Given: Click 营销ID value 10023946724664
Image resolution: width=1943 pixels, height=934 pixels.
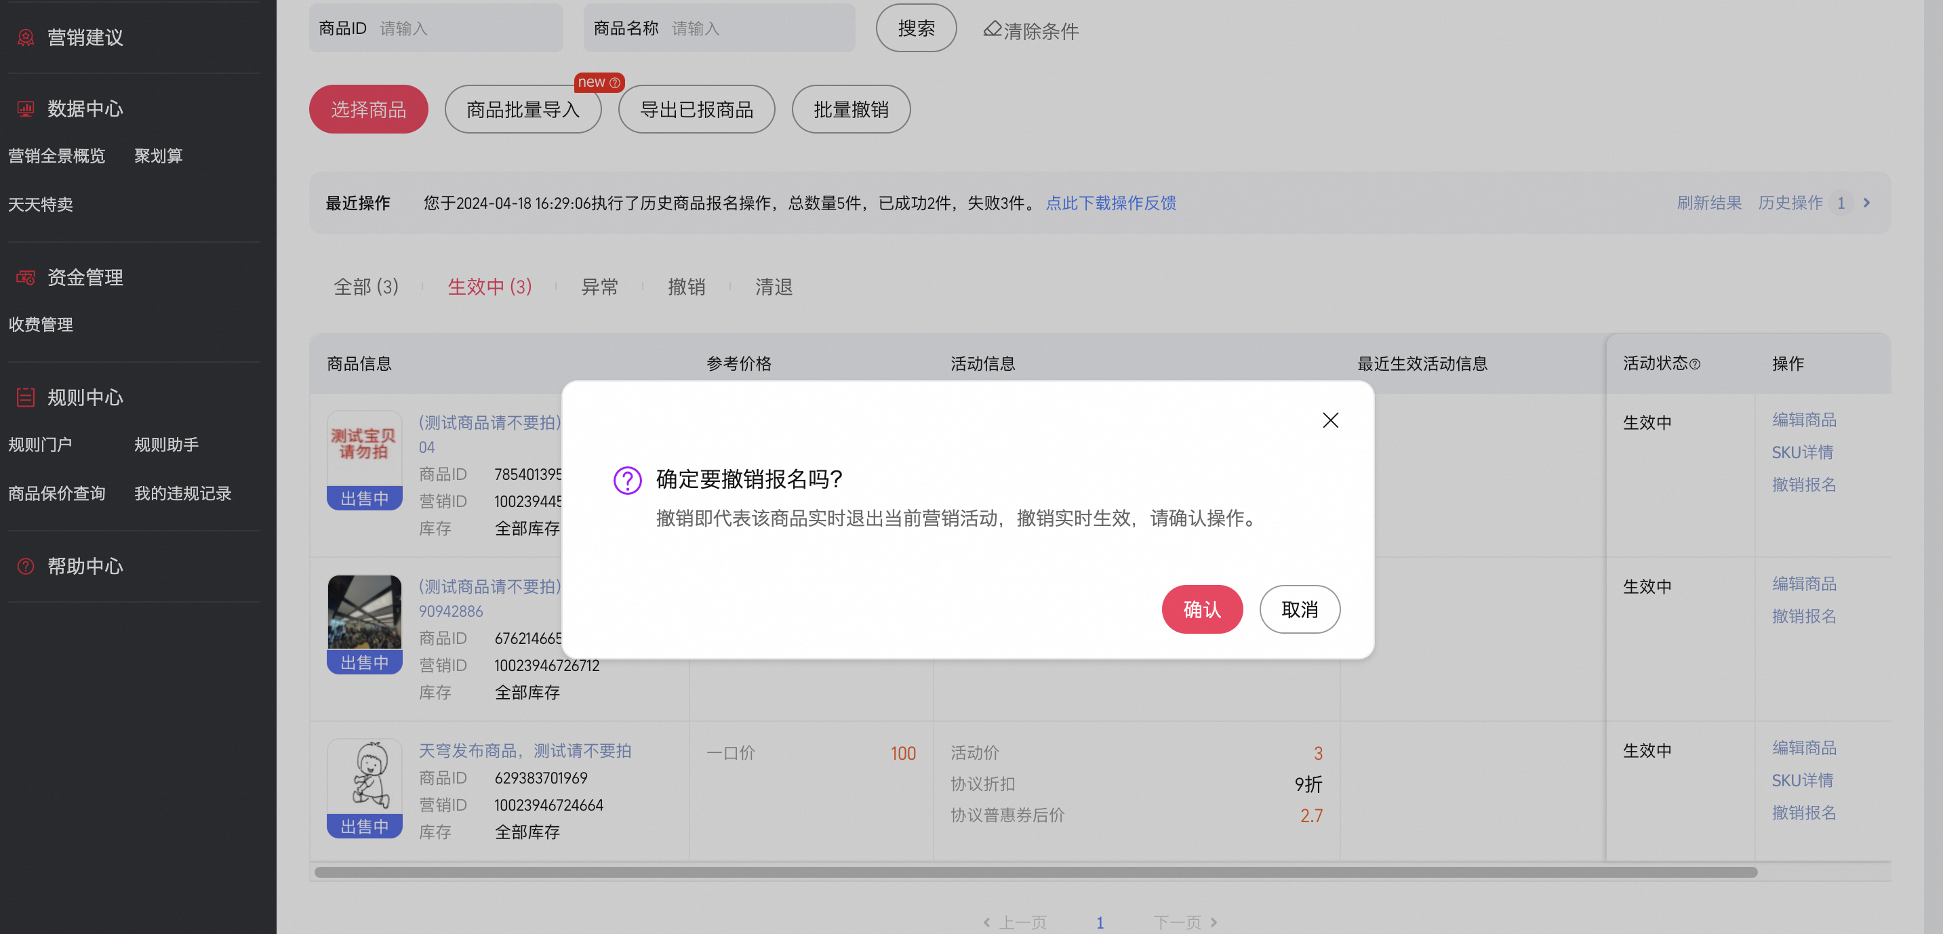Looking at the screenshot, I should 548,805.
